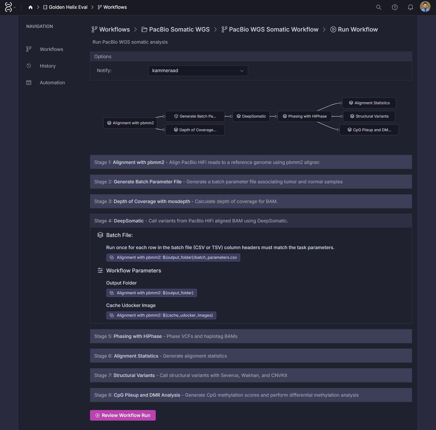Open the help question mark icon
Image resolution: width=436 pixels, height=430 pixels.
[394, 7]
